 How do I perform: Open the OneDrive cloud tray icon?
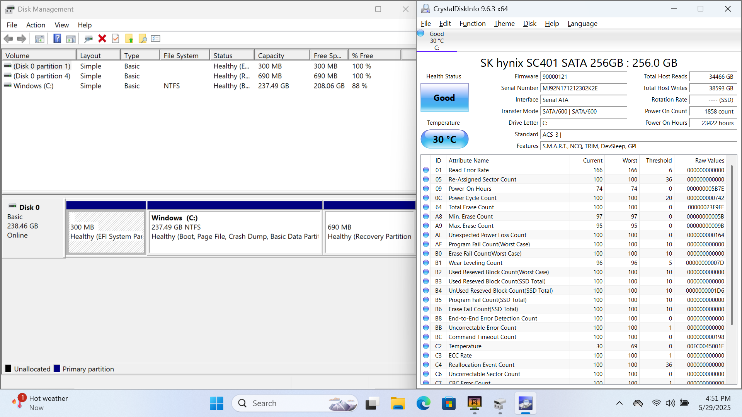(x=638, y=403)
